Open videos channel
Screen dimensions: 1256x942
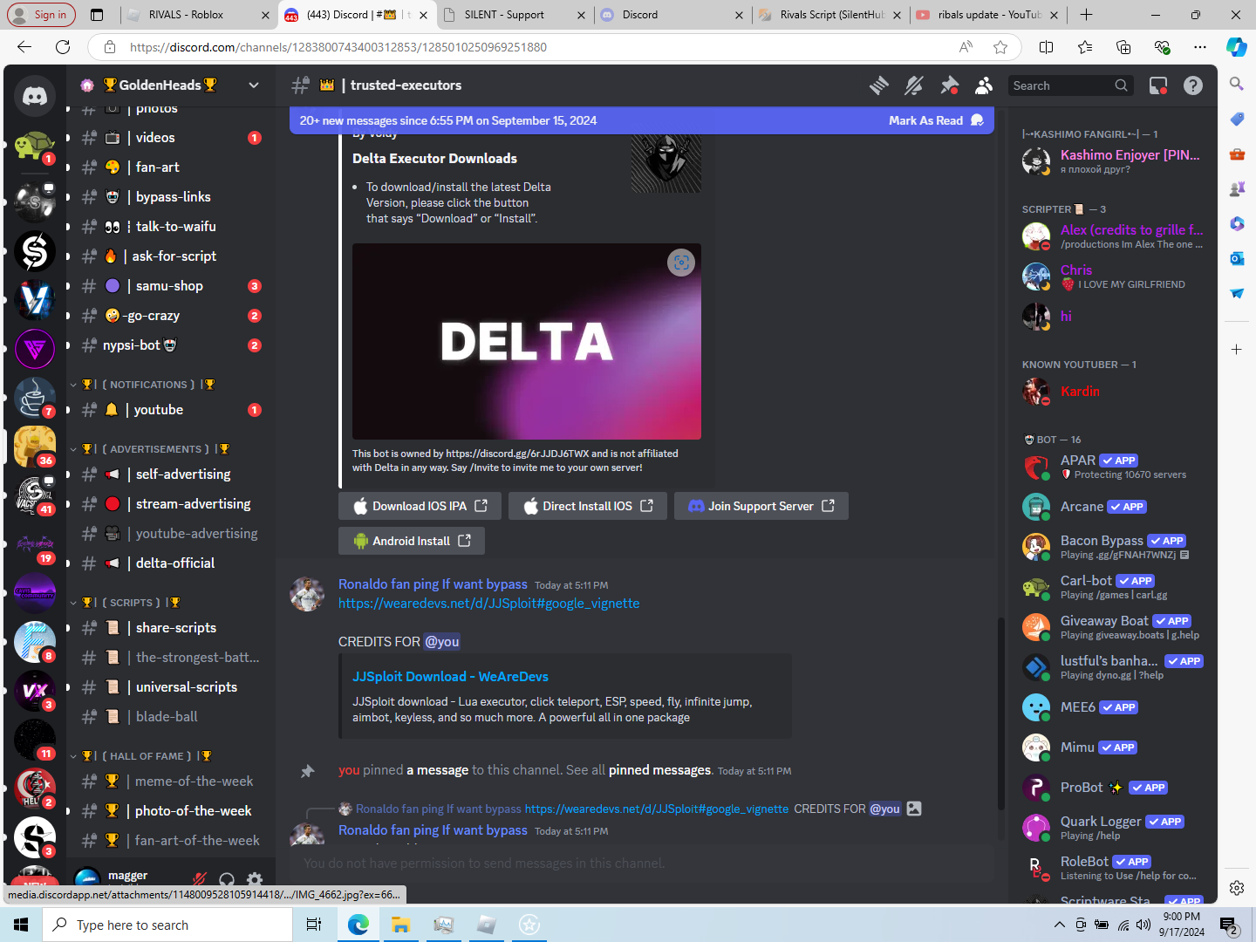click(x=170, y=138)
